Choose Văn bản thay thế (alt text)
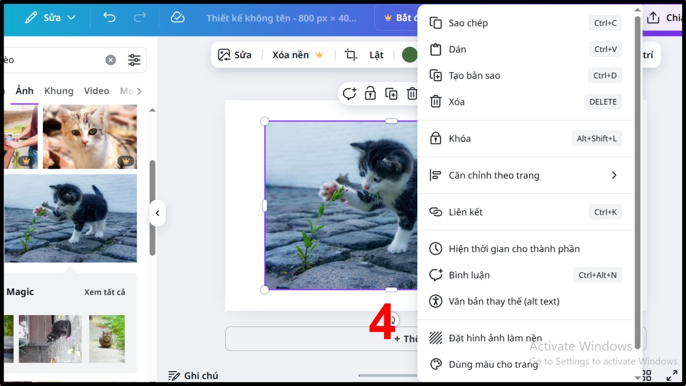 526,301
